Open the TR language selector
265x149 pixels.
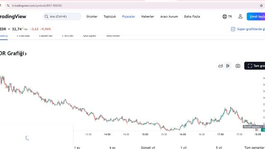tap(227, 17)
